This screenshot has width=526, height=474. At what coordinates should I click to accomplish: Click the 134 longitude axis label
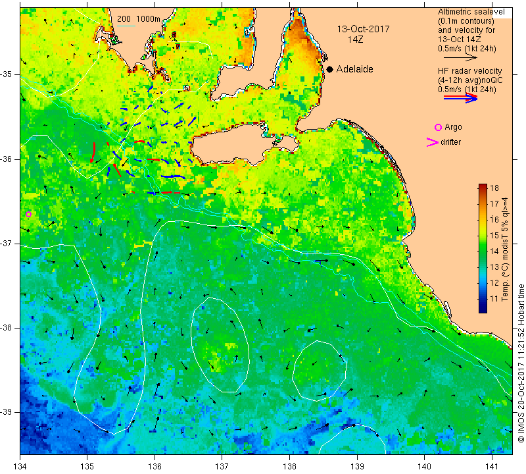point(20,467)
